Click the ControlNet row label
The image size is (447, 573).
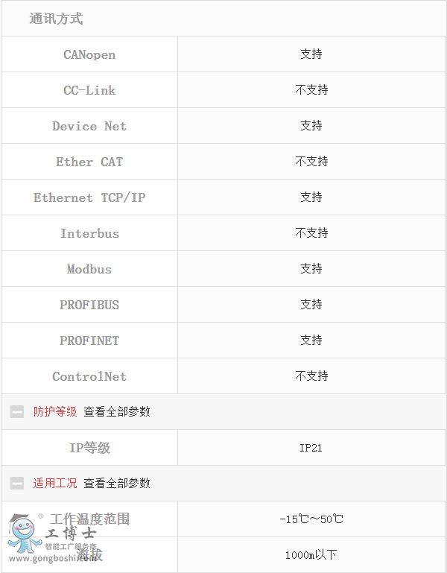[x=89, y=376]
